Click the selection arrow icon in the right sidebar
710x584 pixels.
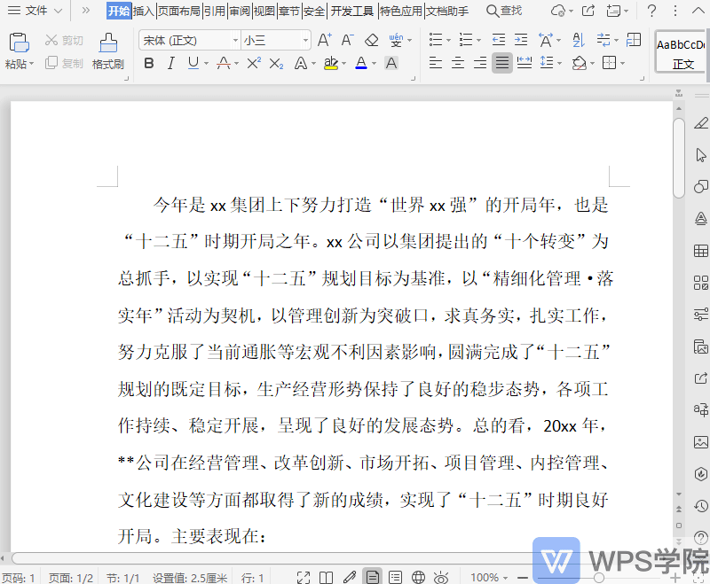pyautogui.click(x=701, y=155)
